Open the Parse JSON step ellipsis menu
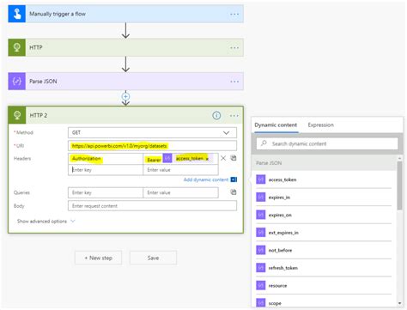This screenshot has width=407, height=310. click(x=234, y=82)
